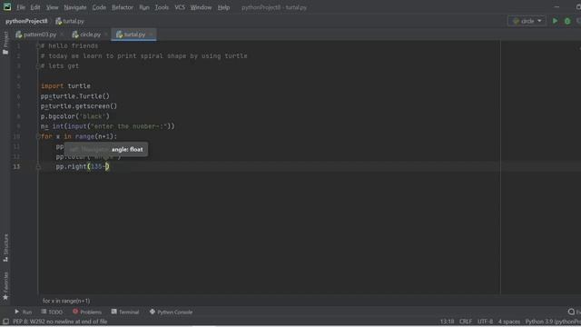Open the Structure tool window sidebar
Viewport: 581px width, 327px height.
pos(5,248)
